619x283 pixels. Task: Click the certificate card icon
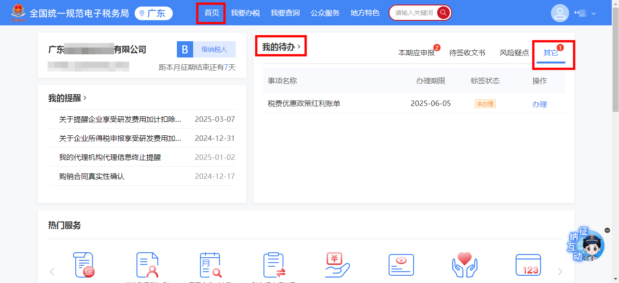coord(401,265)
